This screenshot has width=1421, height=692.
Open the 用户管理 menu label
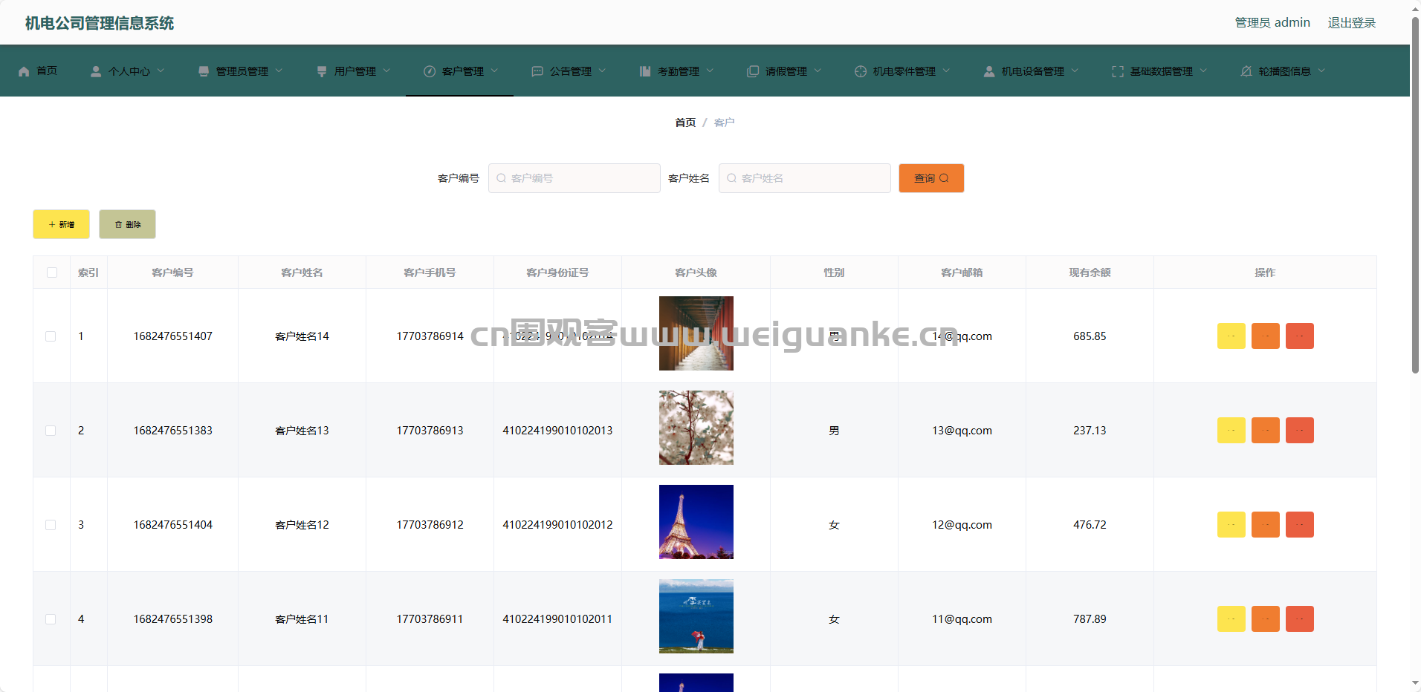[355, 71]
